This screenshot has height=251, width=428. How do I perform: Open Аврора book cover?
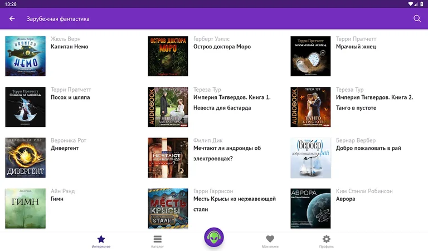point(310,208)
